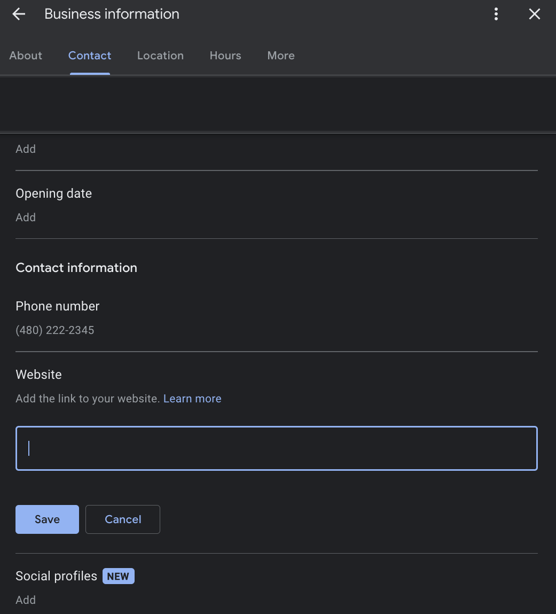Click Add under Social profiles
The height and width of the screenshot is (614, 556).
click(26, 600)
